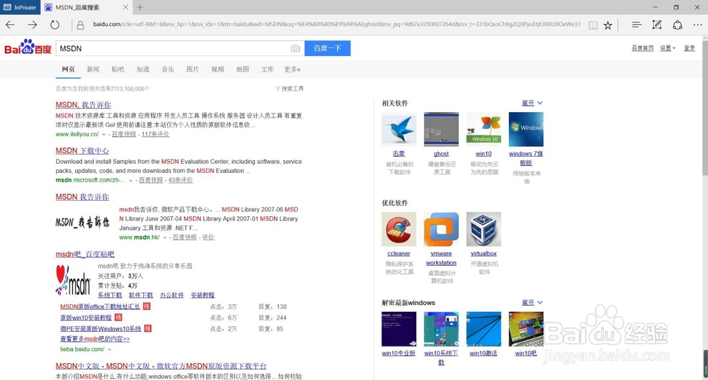
Task: Click the windows 7旗舰版 thumbnail
Action: click(x=526, y=129)
